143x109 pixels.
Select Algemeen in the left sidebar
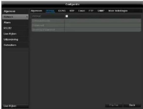(x=15, y=11)
